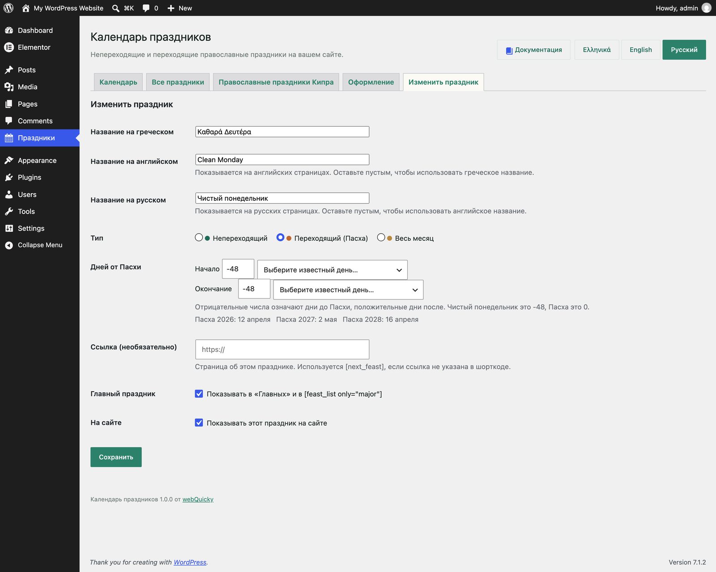Click the search magnifier icon
This screenshot has width=716, height=572.
[x=115, y=8]
